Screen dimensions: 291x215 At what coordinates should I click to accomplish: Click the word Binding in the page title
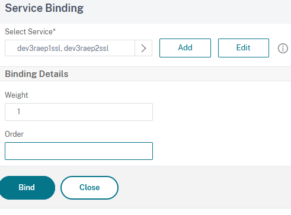pos(65,8)
